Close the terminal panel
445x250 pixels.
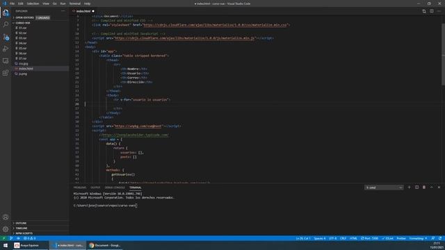pyautogui.click(x=439, y=187)
